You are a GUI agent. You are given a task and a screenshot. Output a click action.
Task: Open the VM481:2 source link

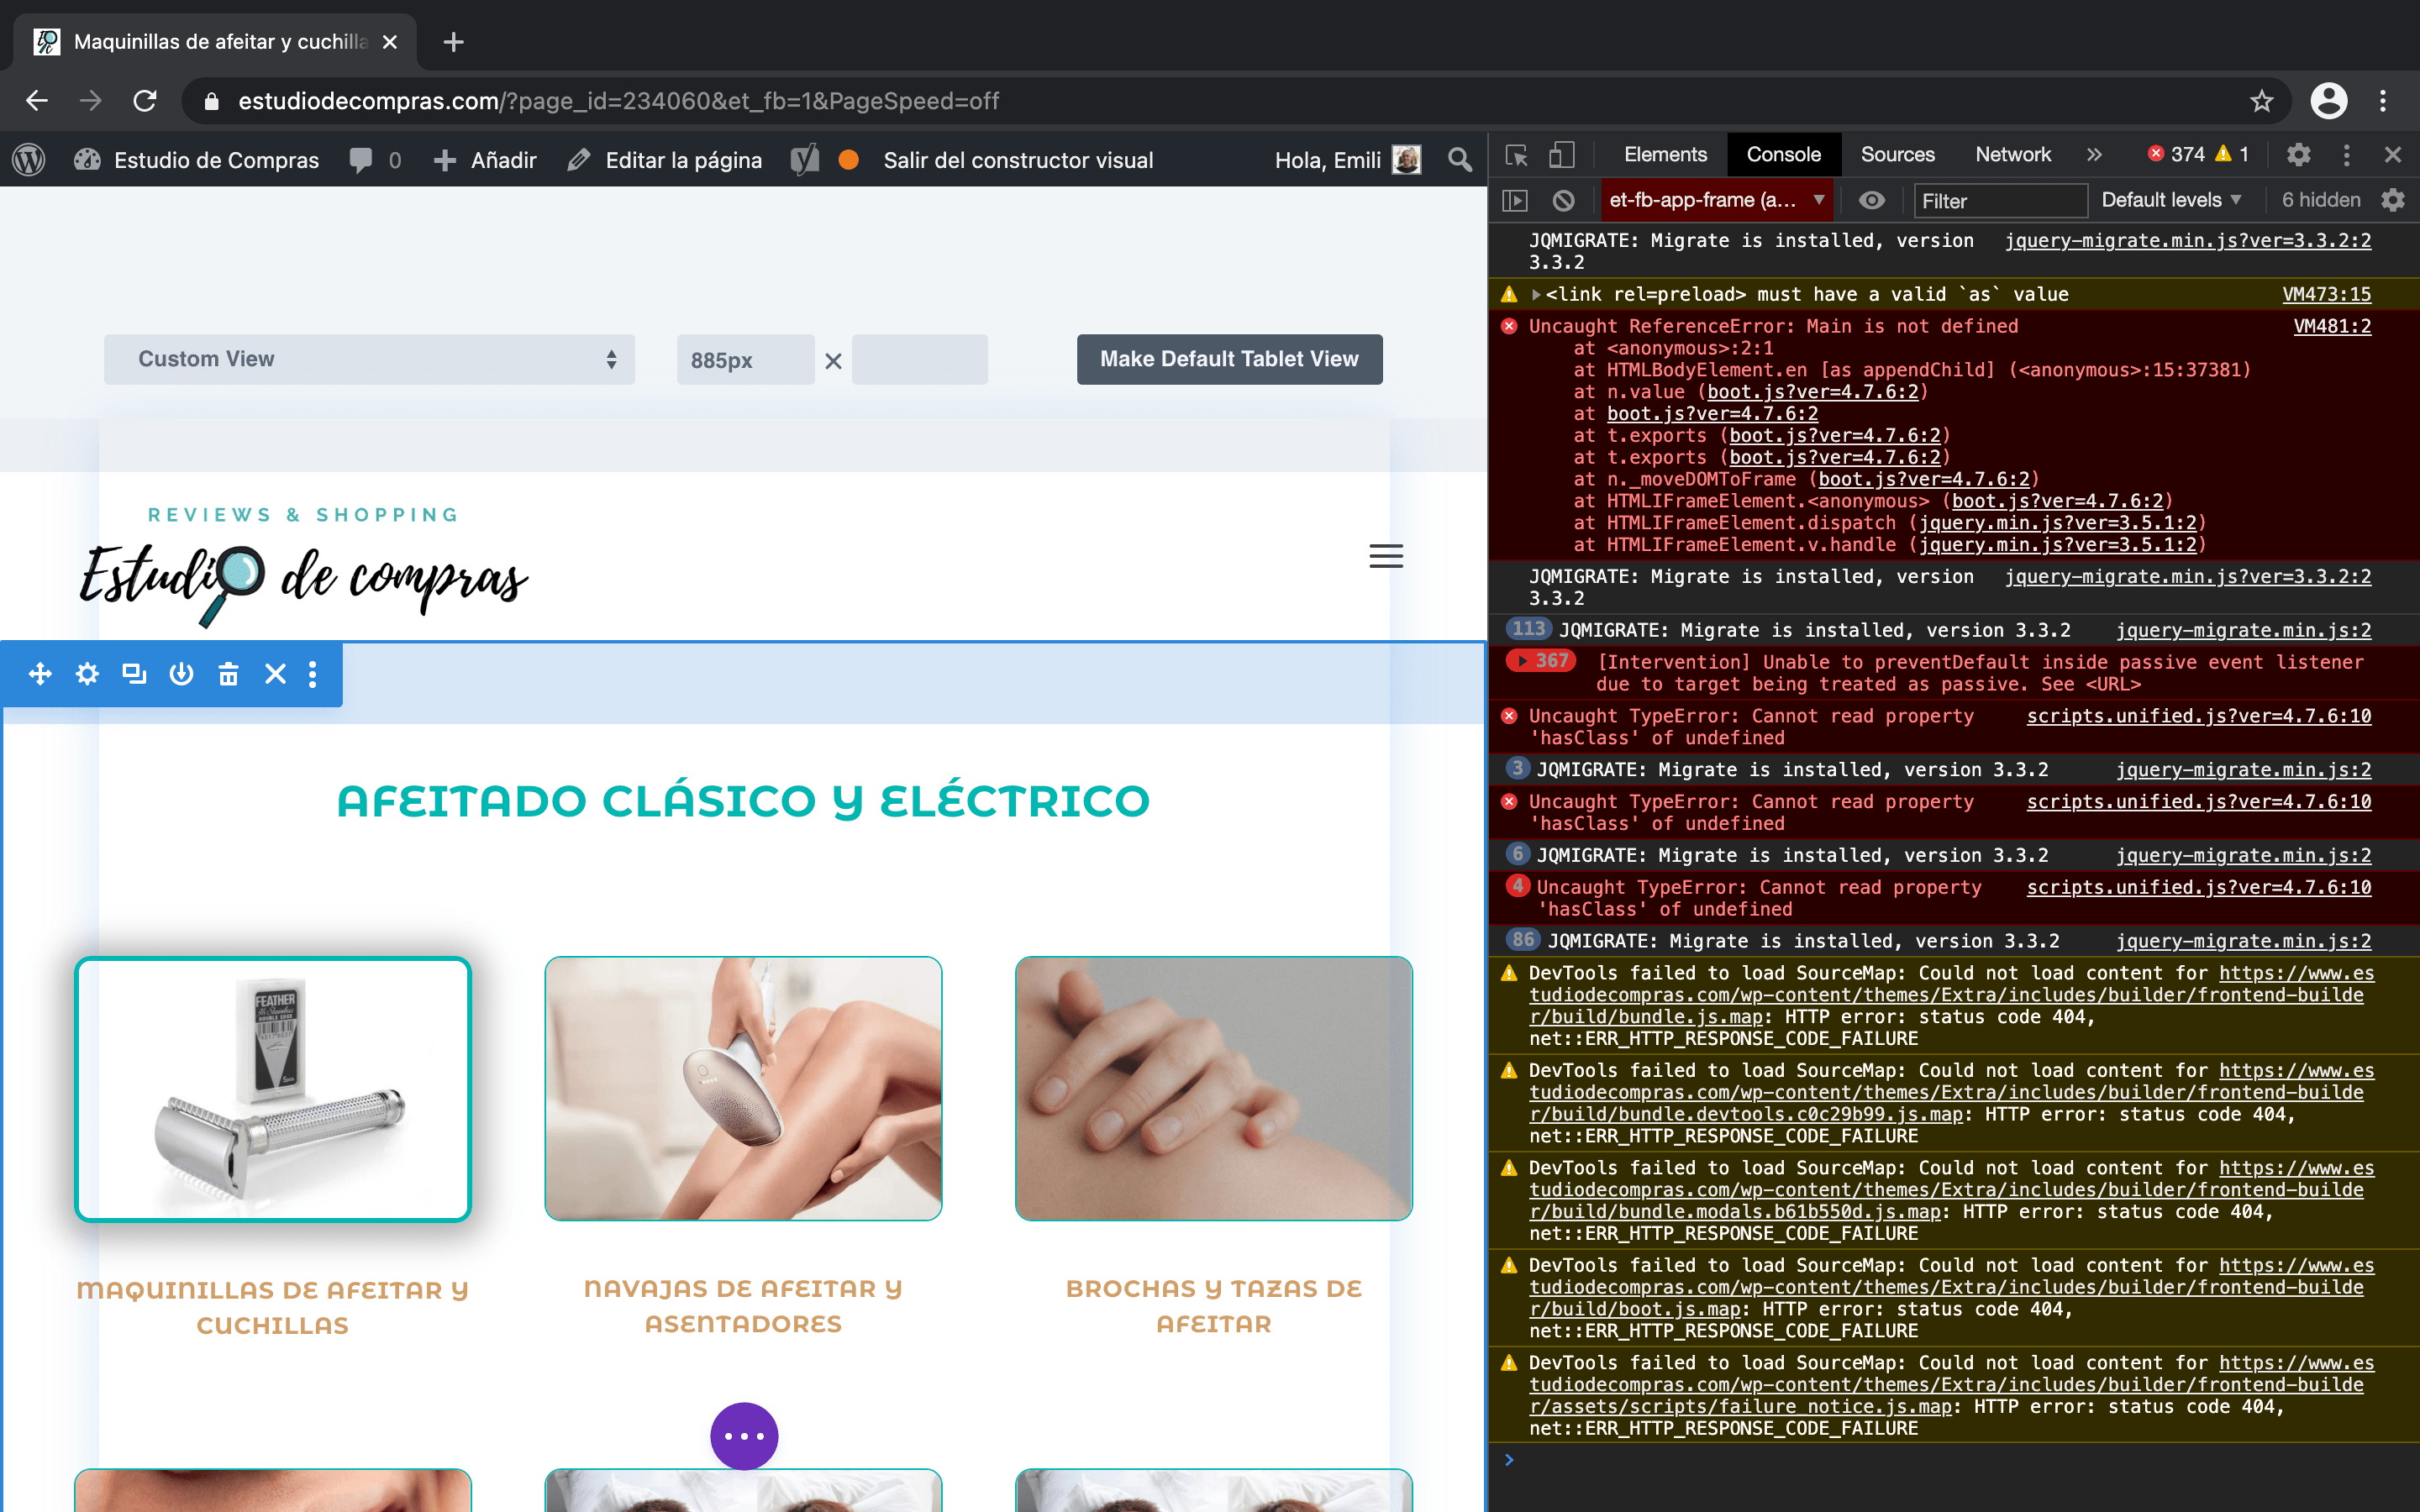tap(2331, 326)
